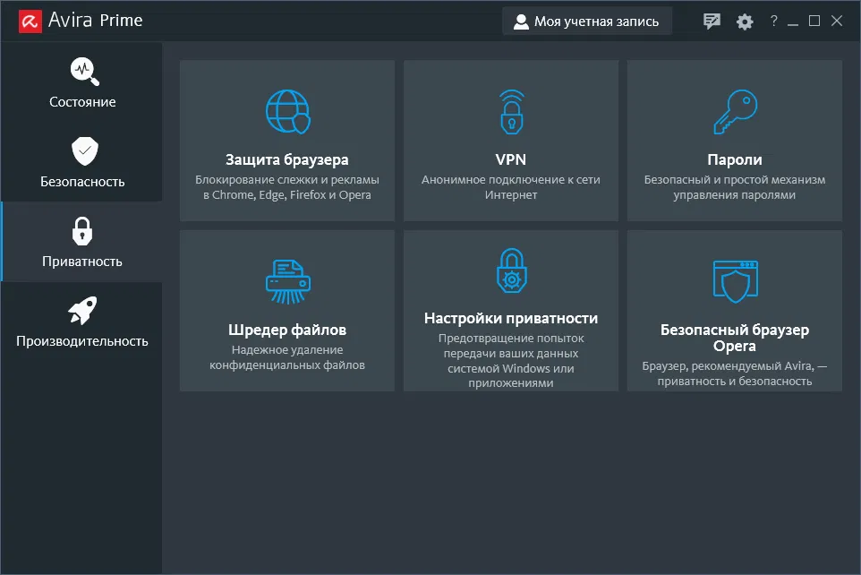Screen dimensions: 861x575
Task: Click the VPN wireless padlock icon
Action: click(512, 112)
